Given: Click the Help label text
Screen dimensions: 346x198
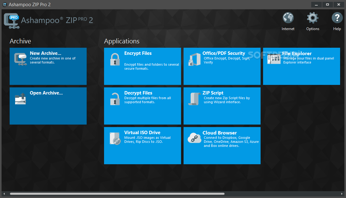Looking at the screenshot, I should tap(337, 29).
